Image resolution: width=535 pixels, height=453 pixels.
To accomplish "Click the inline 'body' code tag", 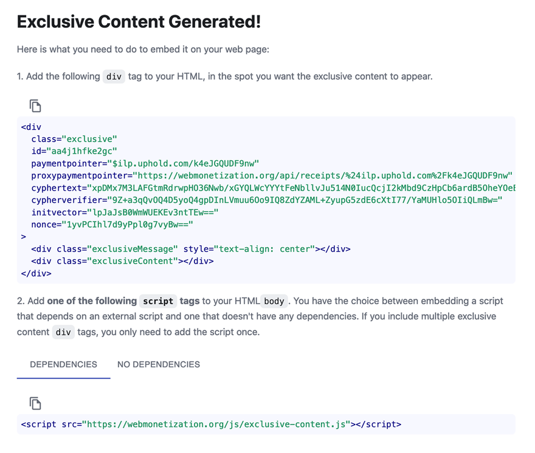I will click(274, 301).
